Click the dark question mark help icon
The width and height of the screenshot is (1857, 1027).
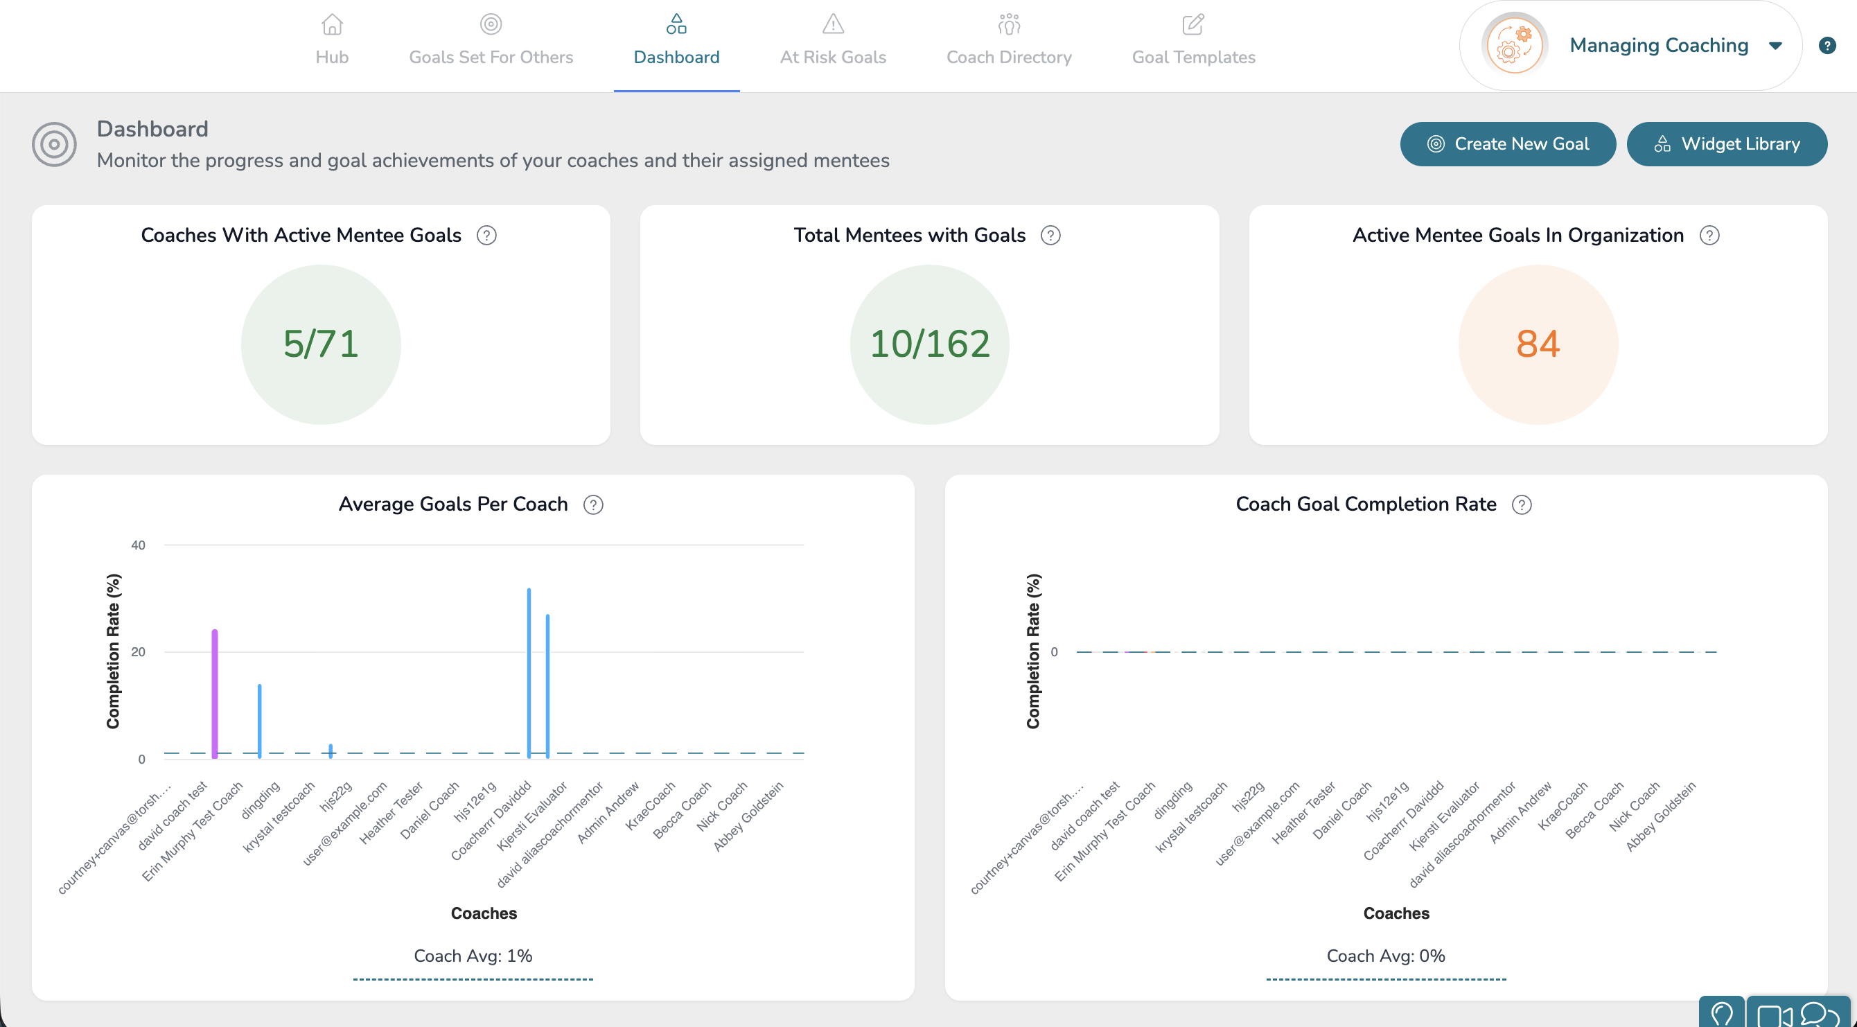1827,46
